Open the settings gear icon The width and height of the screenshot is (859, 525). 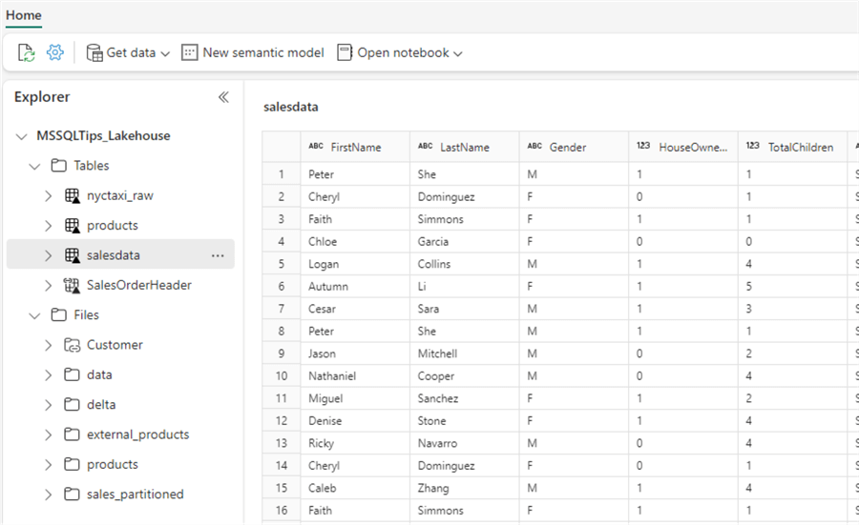point(55,53)
